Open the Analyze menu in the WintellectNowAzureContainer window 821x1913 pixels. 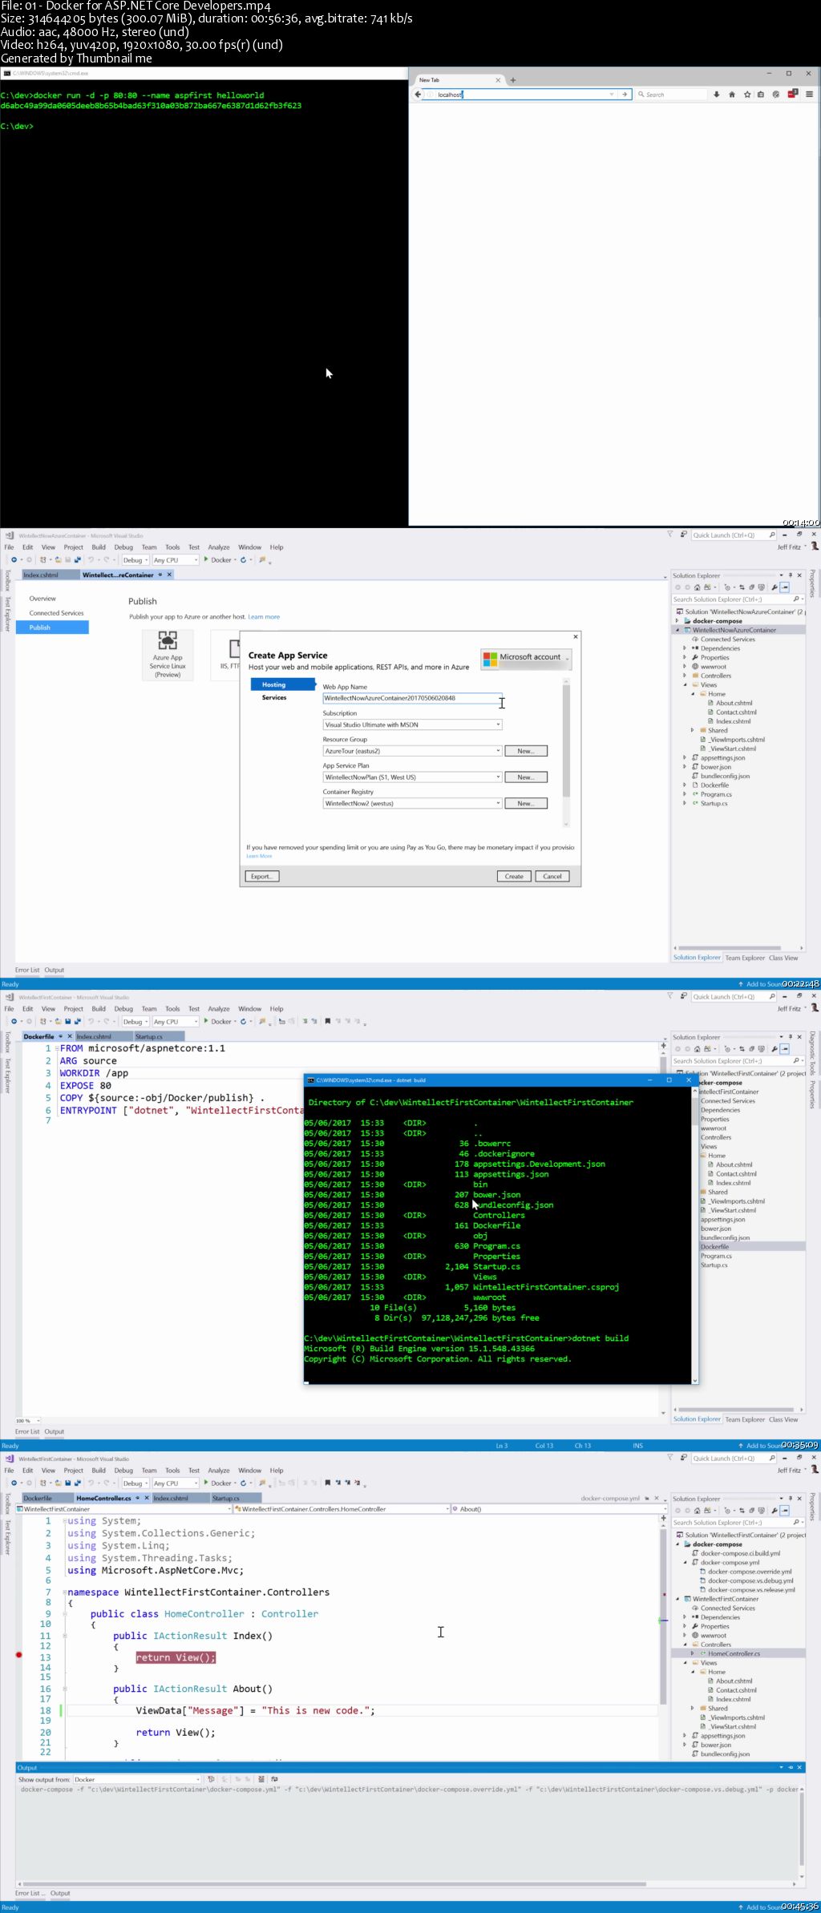[219, 547]
